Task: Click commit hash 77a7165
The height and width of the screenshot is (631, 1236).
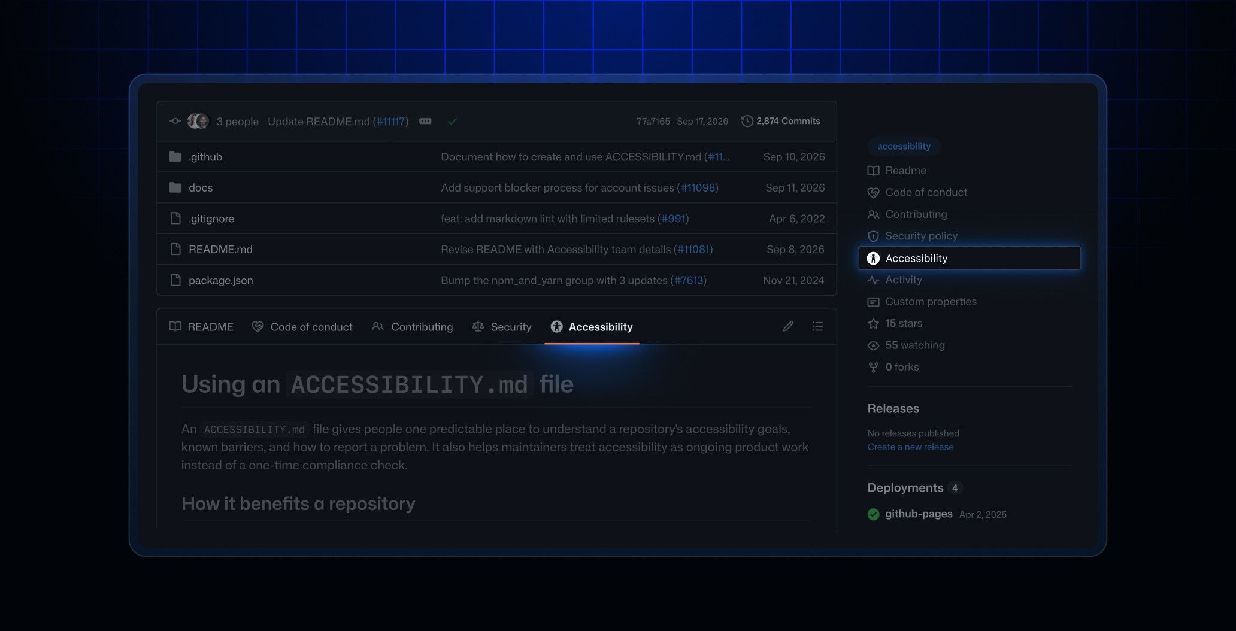Action: coord(653,121)
